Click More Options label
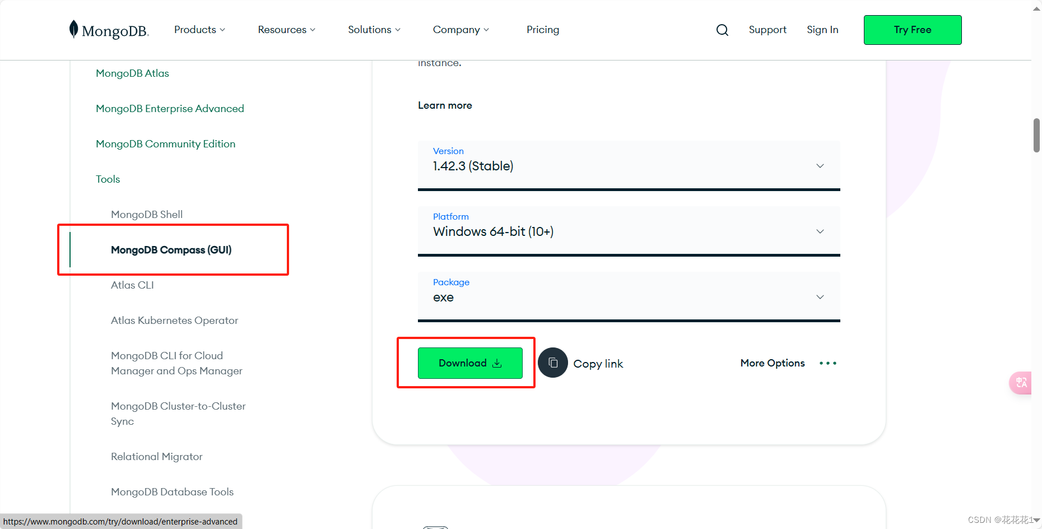Image resolution: width=1042 pixels, height=529 pixels. tap(773, 363)
